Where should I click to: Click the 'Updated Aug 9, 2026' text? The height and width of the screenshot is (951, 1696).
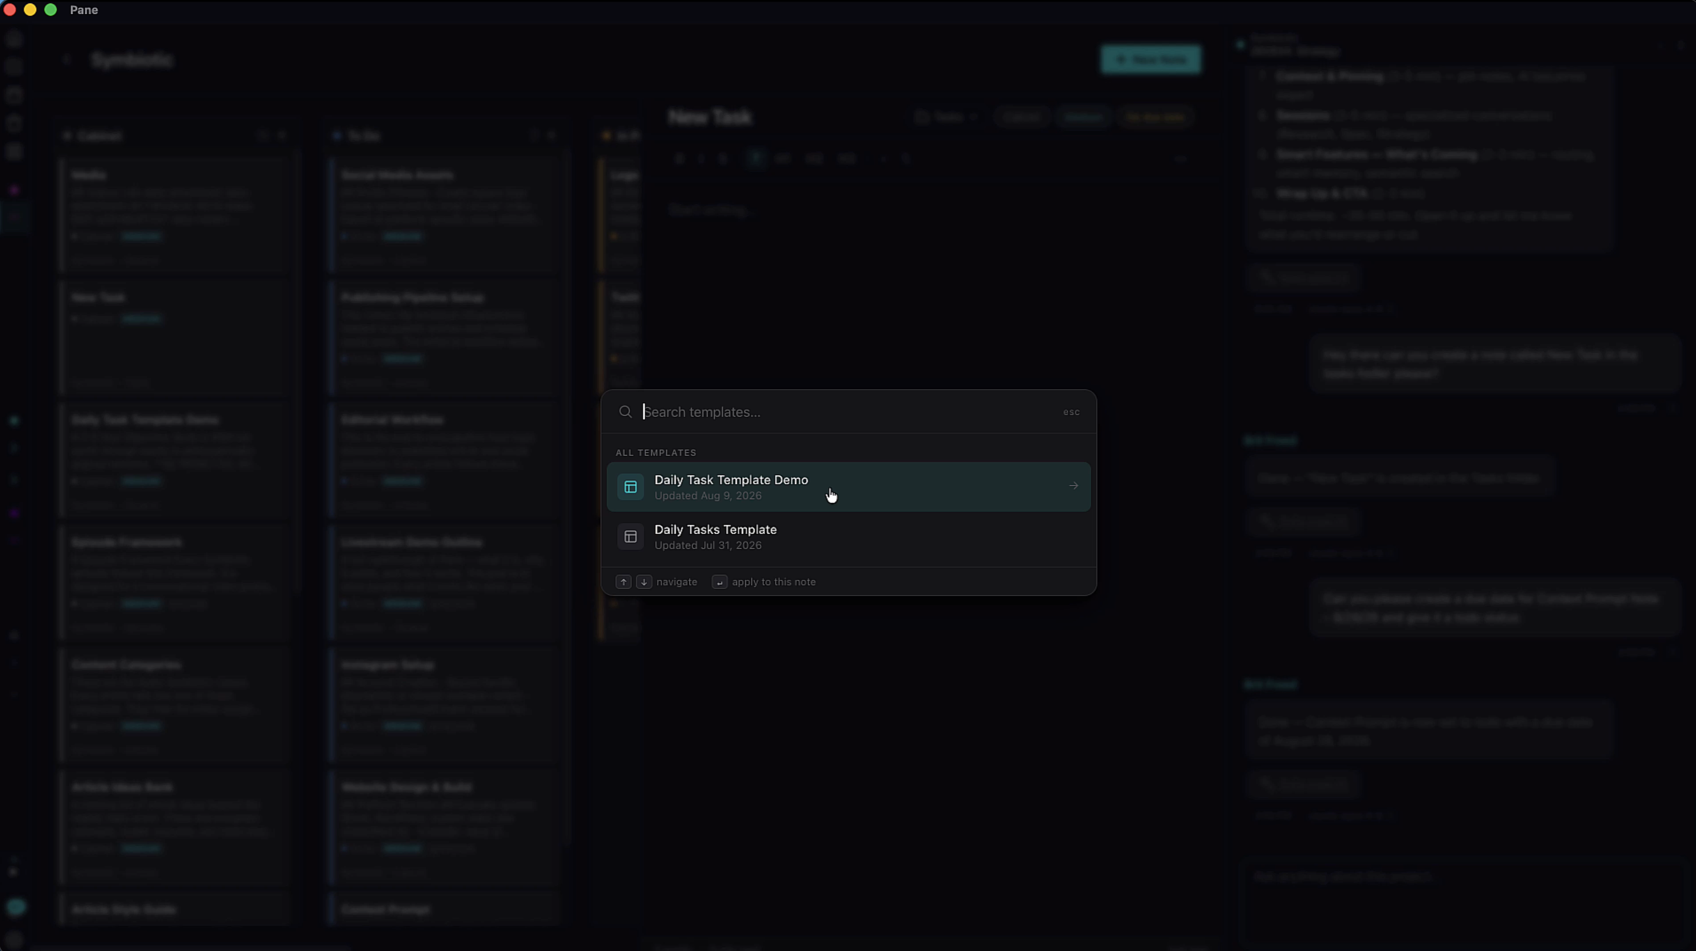708,496
